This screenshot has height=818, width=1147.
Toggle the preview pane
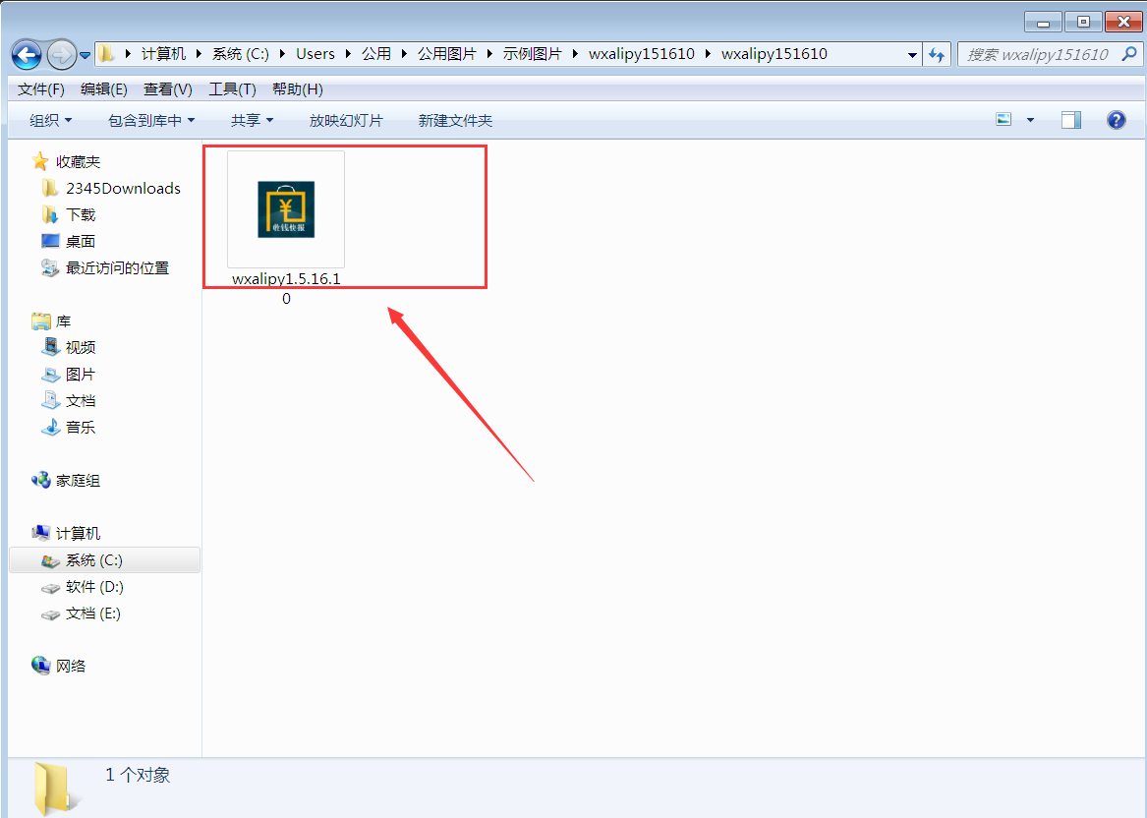[1071, 120]
